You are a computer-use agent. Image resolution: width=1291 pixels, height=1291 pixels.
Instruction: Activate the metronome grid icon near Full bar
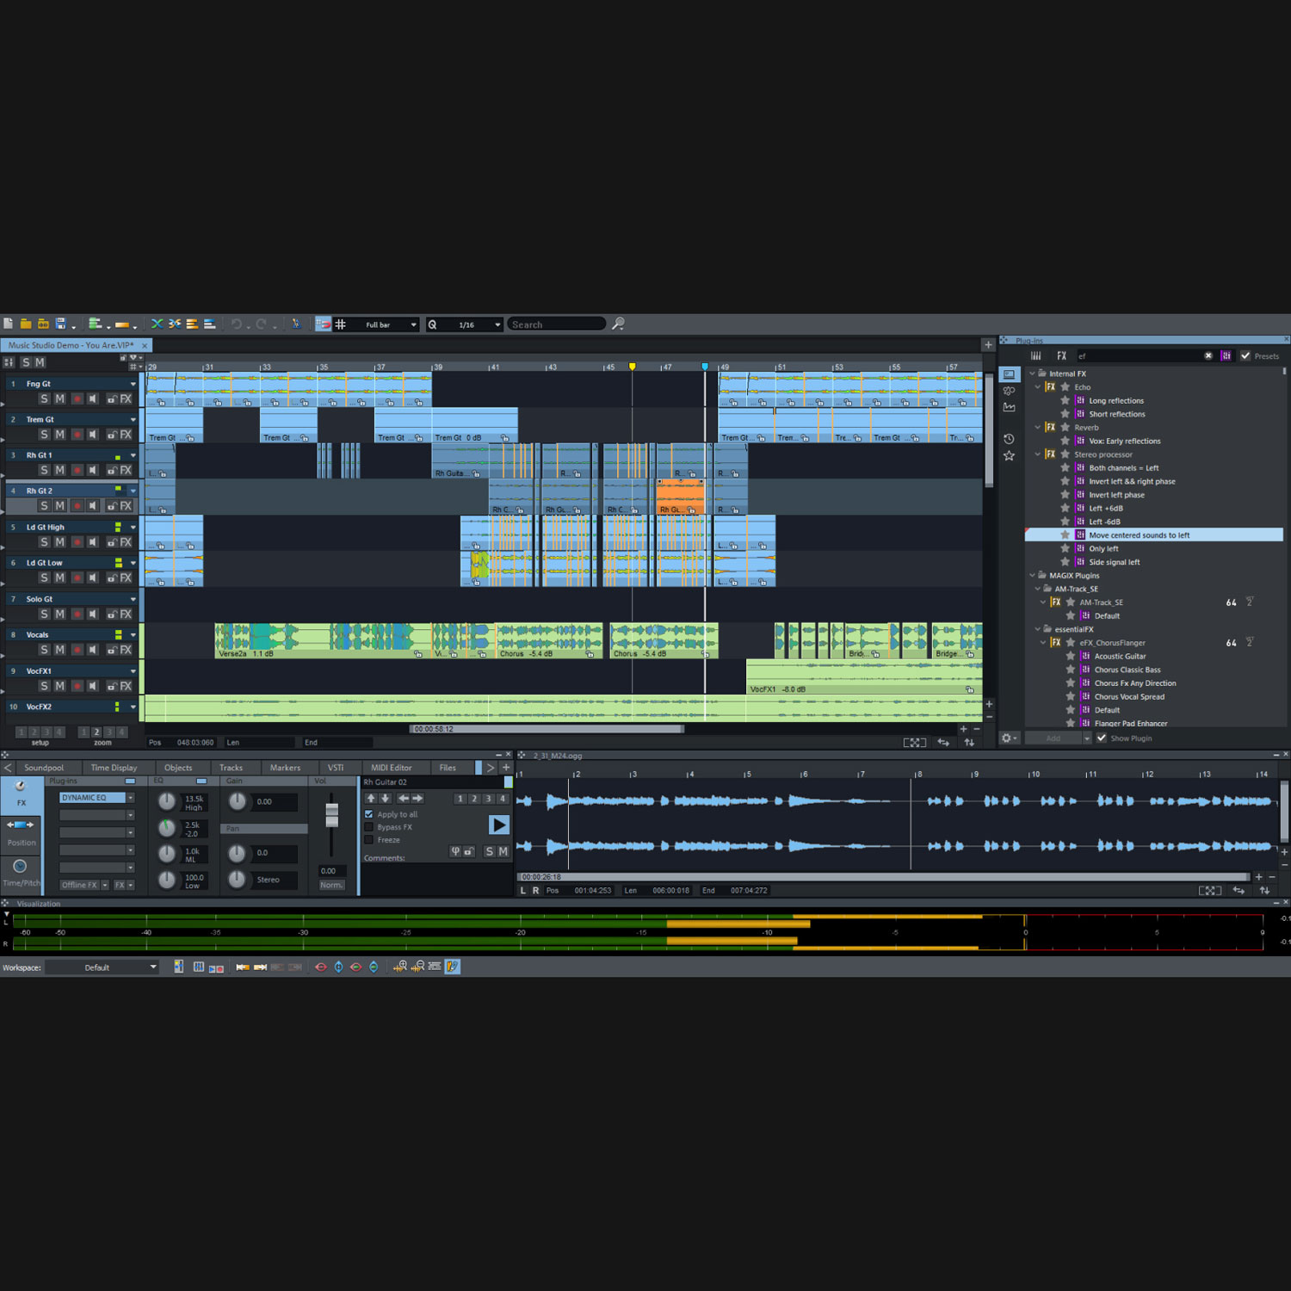[x=343, y=324]
